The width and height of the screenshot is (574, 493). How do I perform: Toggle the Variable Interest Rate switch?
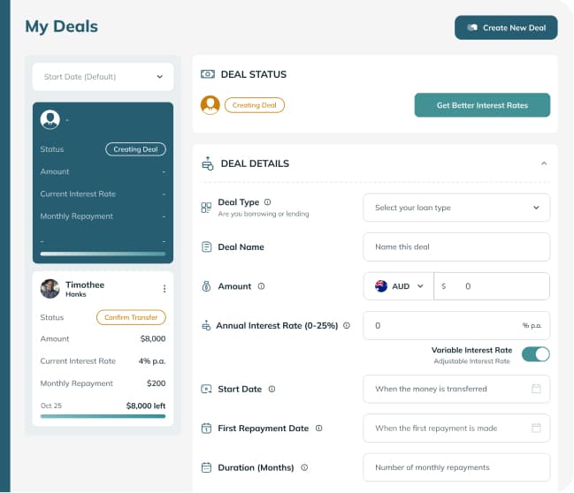click(536, 354)
